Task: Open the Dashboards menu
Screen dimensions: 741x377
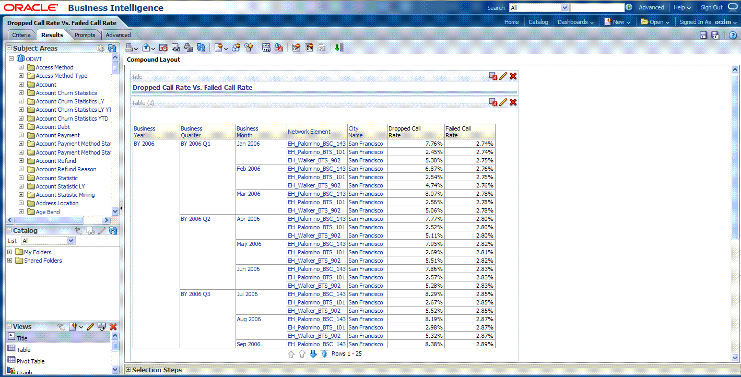Action: click(575, 22)
